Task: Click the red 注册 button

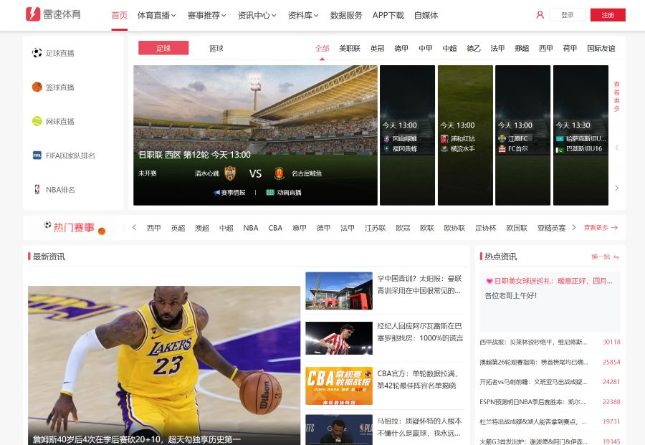Action: (x=608, y=15)
